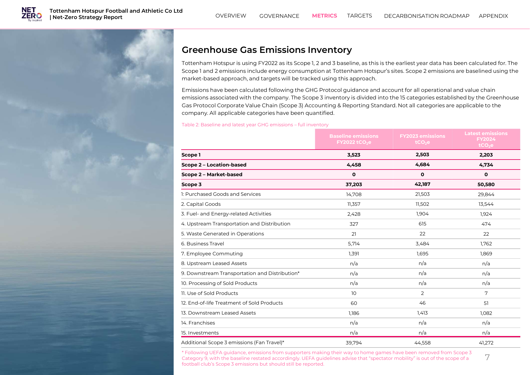This screenshot has height=375, width=530.
Task: Click Fan Travel FY2023 value 44,558
Action: point(422,343)
